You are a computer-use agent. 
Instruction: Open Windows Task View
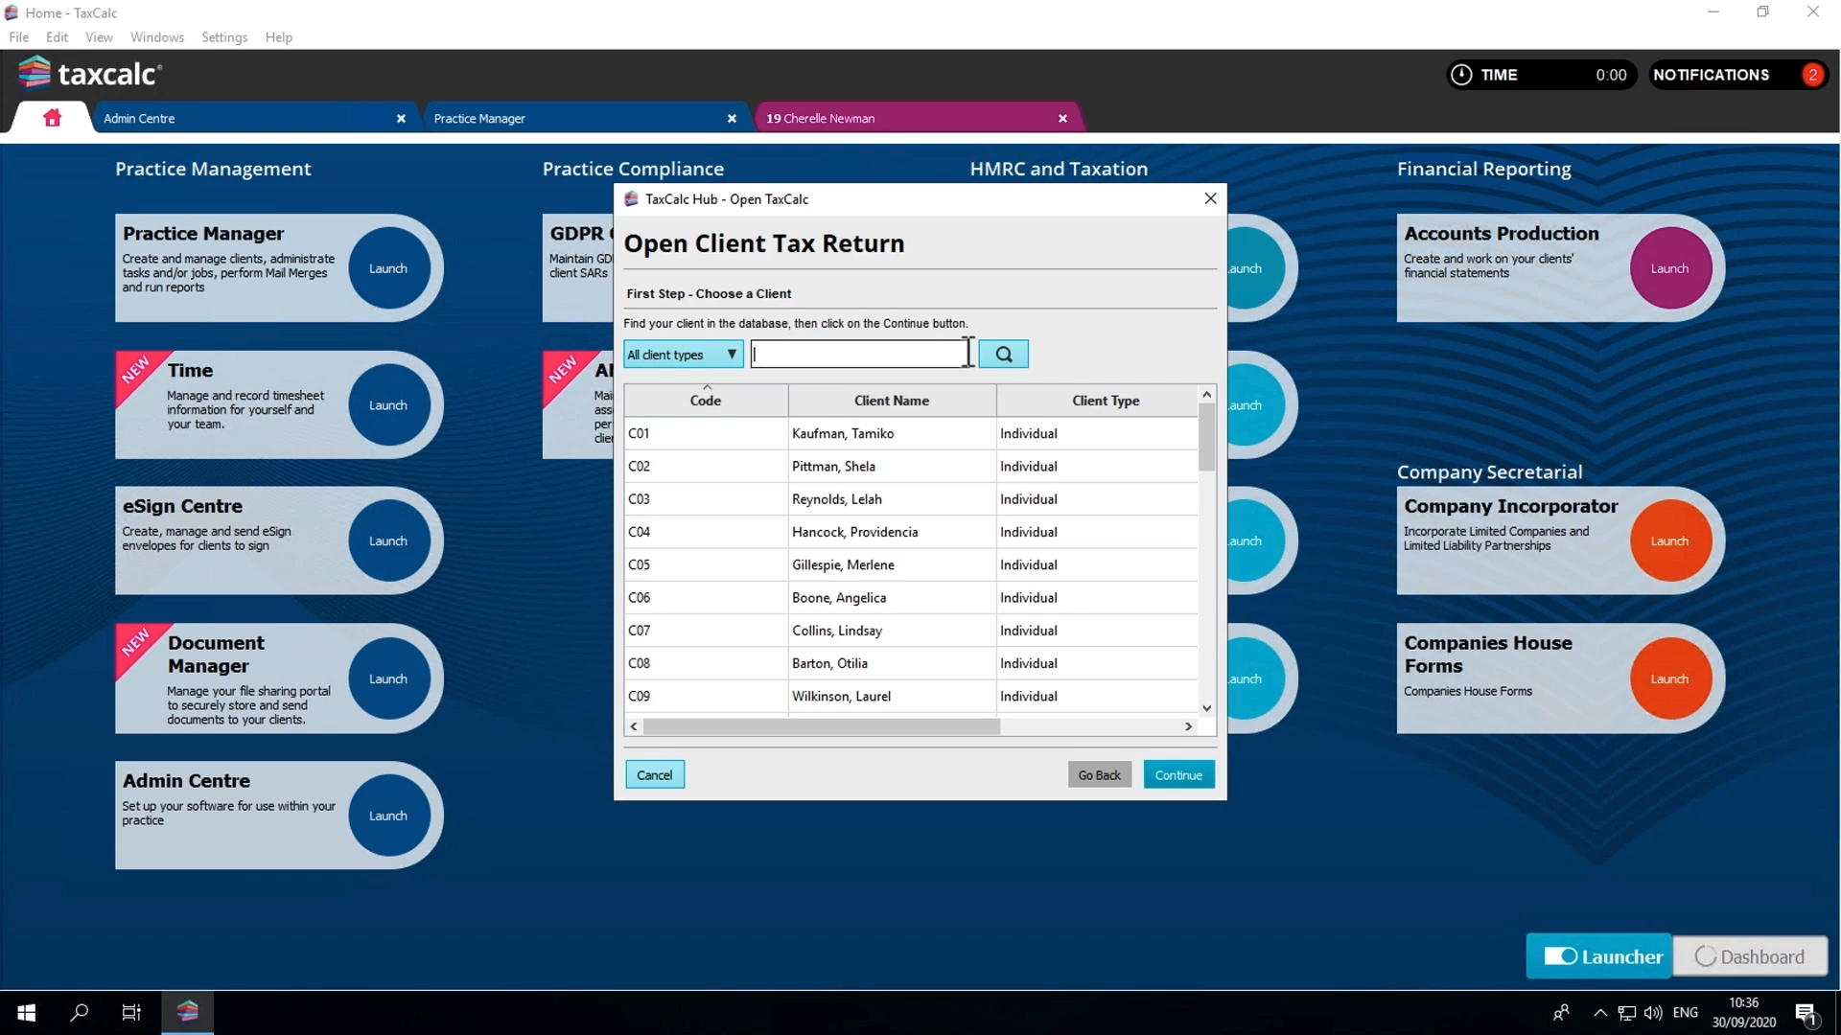coord(131,1012)
